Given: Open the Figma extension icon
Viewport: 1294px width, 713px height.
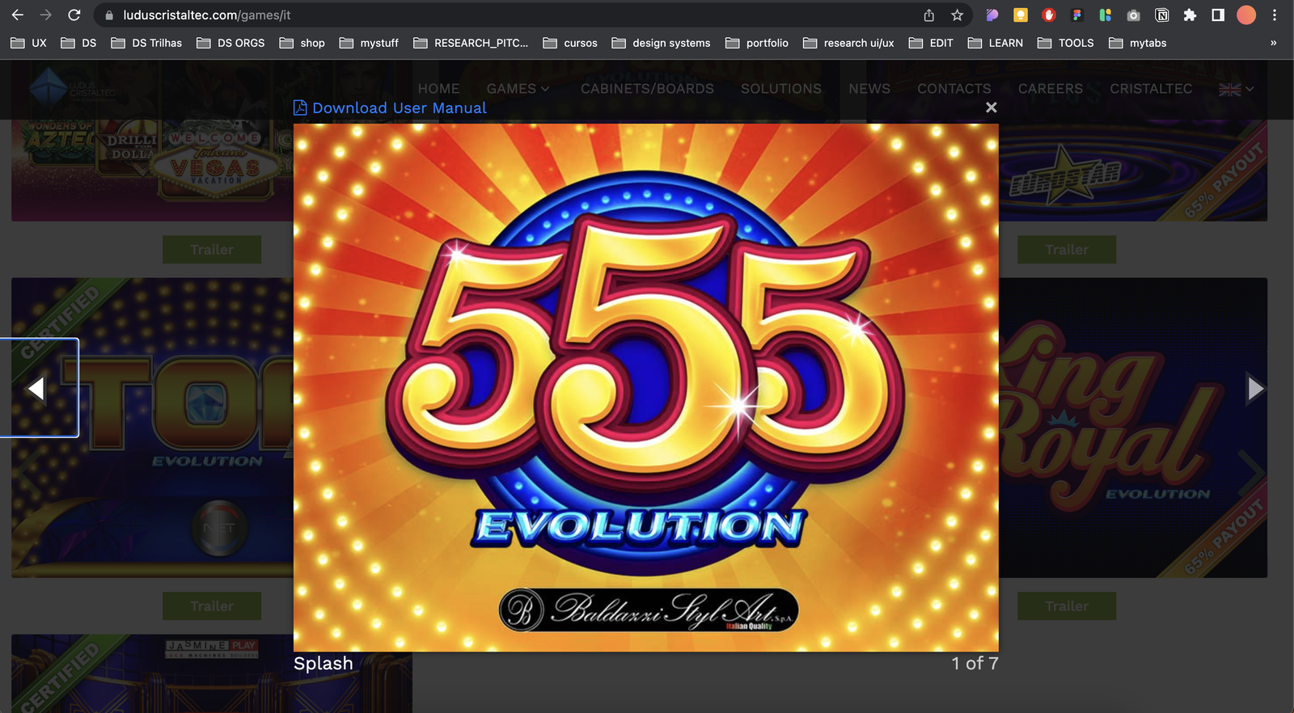Looking at the screenshot, I should pyautogui.click(x=1076, y=15).
